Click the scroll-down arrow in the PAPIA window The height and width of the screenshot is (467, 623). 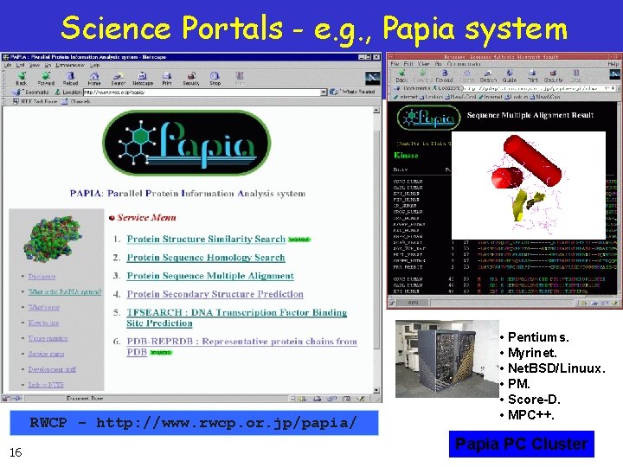coord(376,390)
